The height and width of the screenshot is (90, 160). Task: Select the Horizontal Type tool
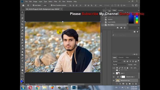click(22, 61)
